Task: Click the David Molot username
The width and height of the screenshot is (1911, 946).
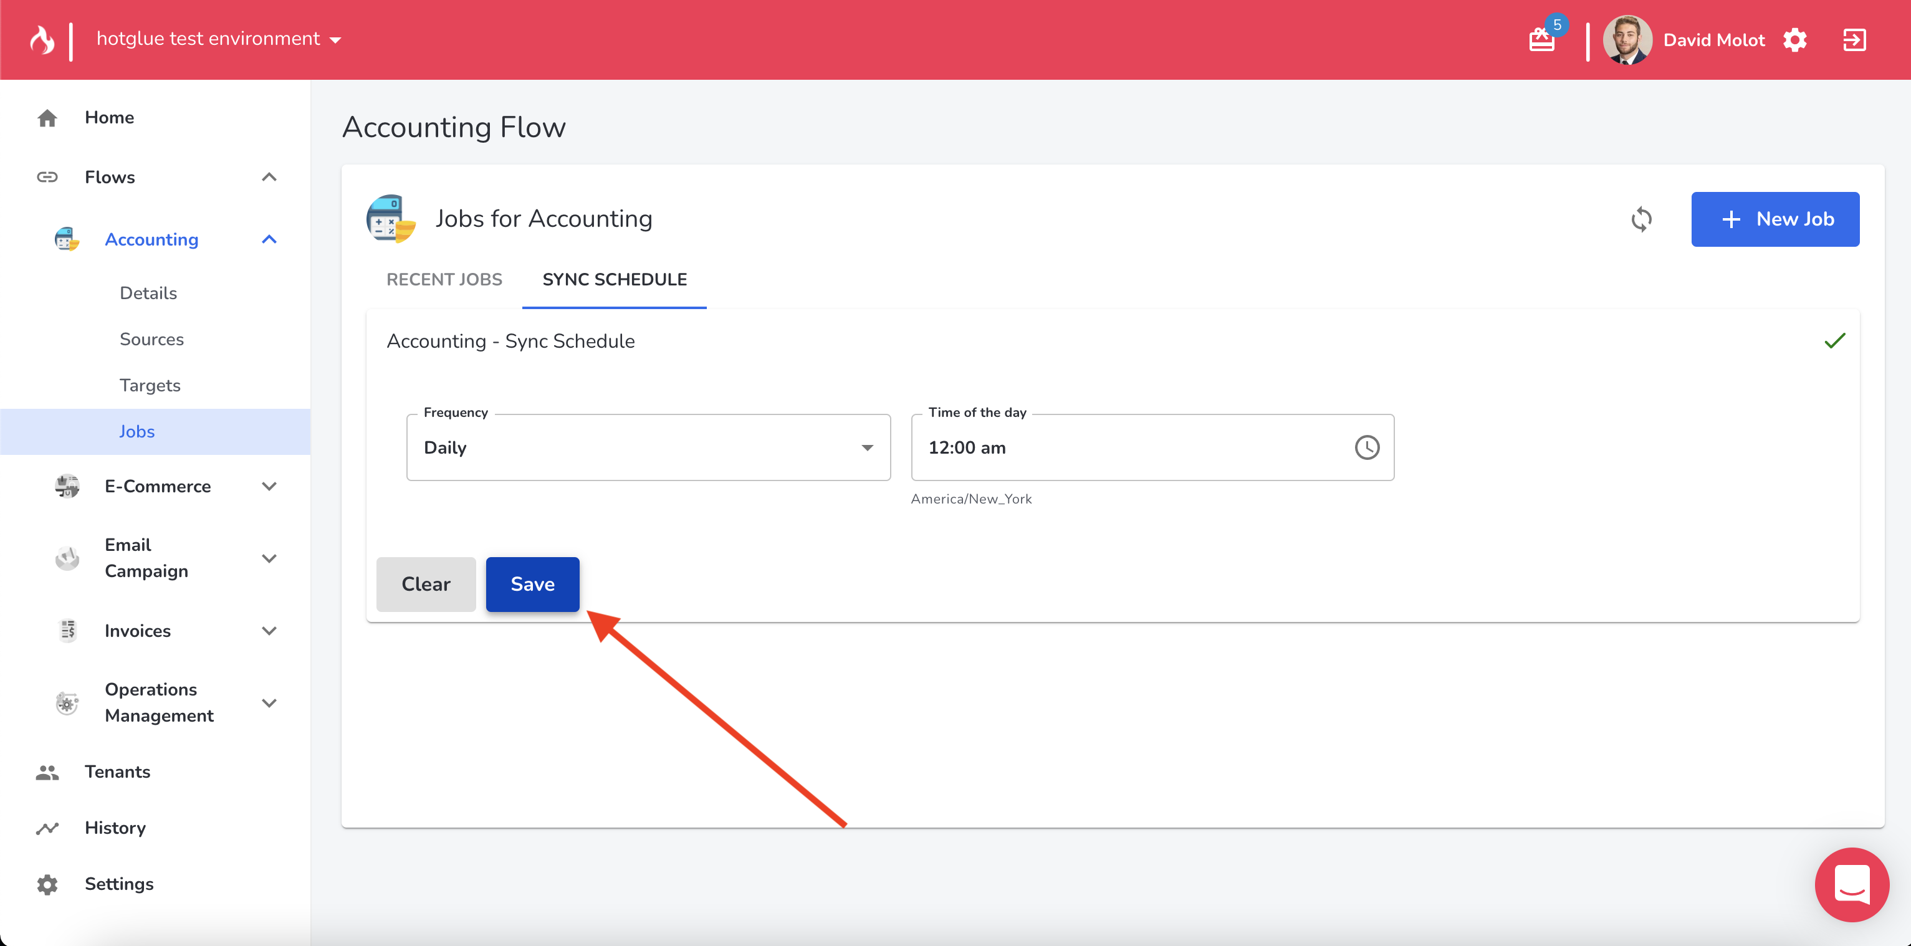Action: coord(1713,41)
